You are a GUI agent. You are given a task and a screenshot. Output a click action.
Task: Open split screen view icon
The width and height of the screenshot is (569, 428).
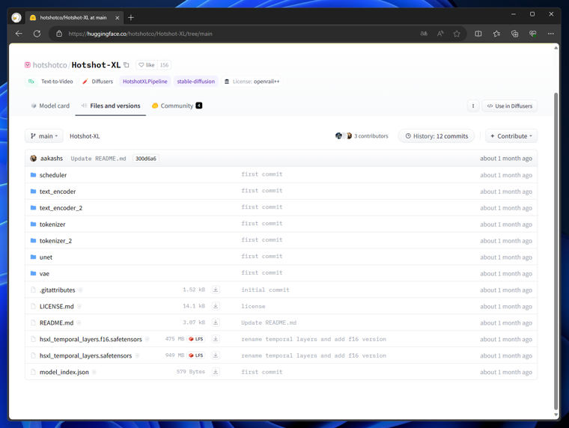point(478,34)
